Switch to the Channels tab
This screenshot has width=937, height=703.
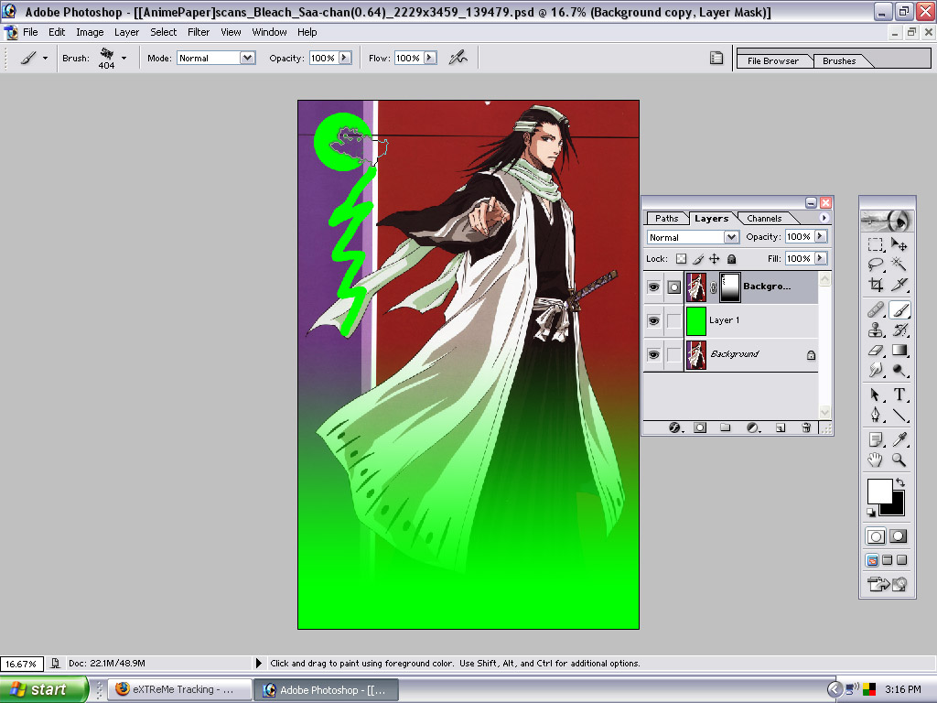coord(764,219)
